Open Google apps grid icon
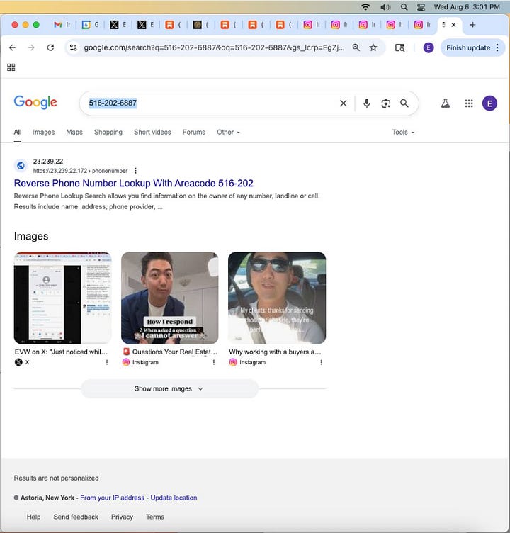Image resolution: width=510 pixels, height=533 pixels. pos(469,103)
